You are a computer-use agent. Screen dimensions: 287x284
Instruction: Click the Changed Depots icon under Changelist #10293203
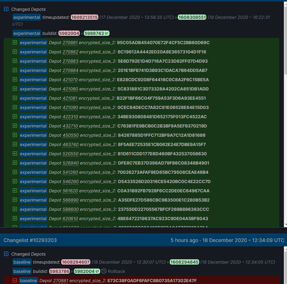(6, 254)
